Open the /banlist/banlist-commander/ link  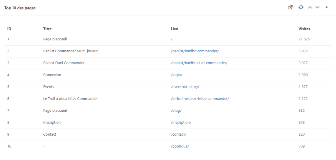point(195,51)
